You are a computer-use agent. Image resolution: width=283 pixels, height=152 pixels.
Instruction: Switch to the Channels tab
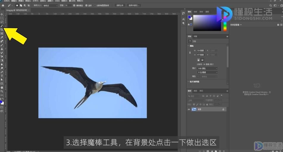[195, 91]
